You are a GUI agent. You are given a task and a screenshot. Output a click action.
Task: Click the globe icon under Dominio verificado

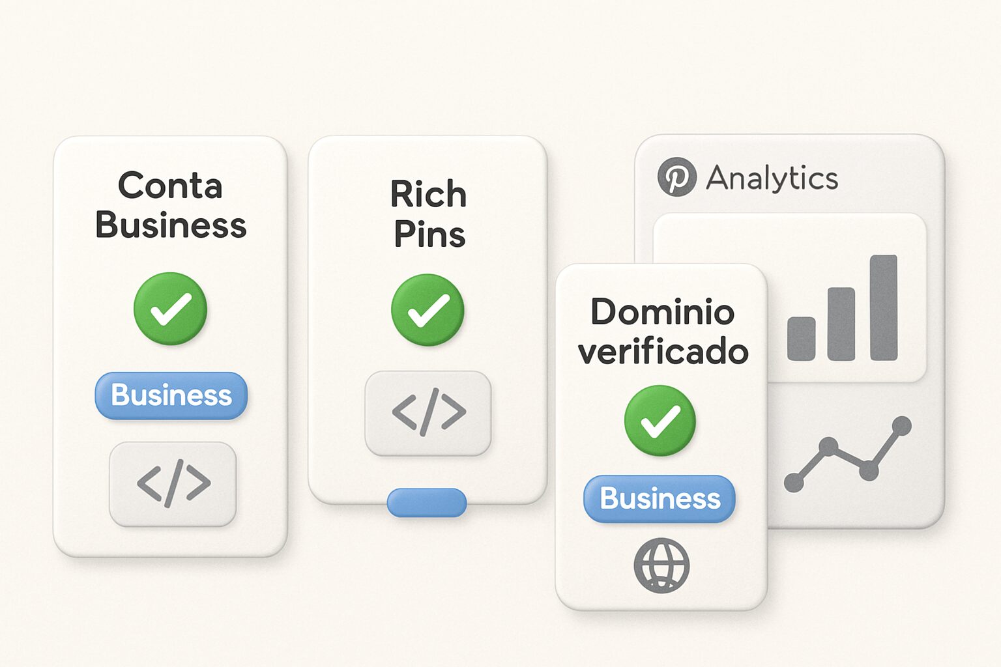coord(661,565)
